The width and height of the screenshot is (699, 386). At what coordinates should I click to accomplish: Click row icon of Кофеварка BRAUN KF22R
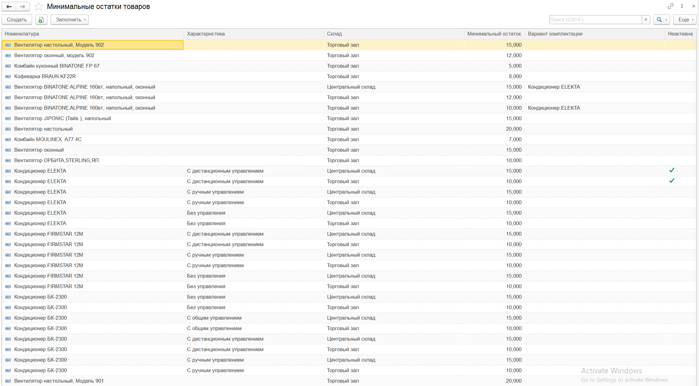tap(8, 77)
